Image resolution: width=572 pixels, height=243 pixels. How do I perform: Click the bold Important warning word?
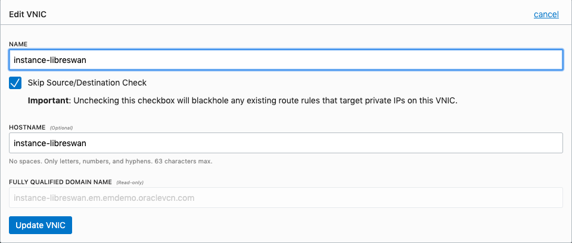click(x=49, y=100)
